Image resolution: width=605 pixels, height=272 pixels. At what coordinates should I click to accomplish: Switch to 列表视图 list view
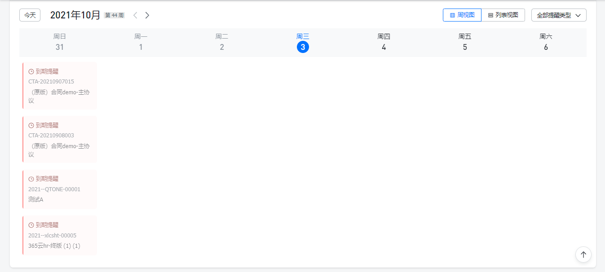point(503,15)
